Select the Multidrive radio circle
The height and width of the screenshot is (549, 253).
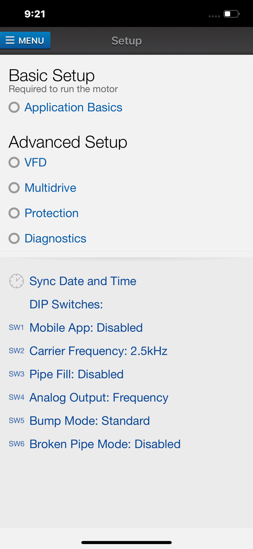click(x=14, y=188)
